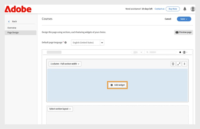Image resolution: width=200 pixels, height=129 pixels.
Task: Click the info icon beside Default page language
Action: (66, 43)
